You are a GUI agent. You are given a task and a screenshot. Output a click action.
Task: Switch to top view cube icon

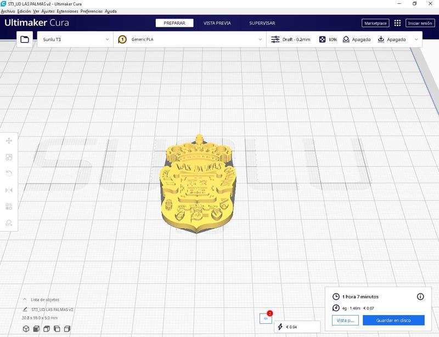[47, 329]
